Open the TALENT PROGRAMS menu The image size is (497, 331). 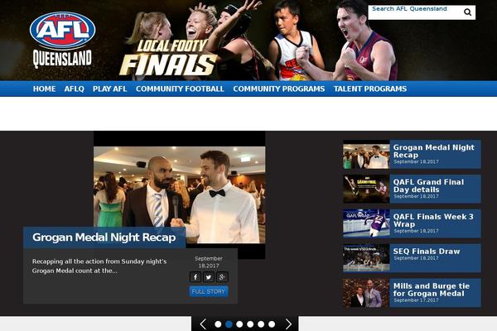click(370, 89)
